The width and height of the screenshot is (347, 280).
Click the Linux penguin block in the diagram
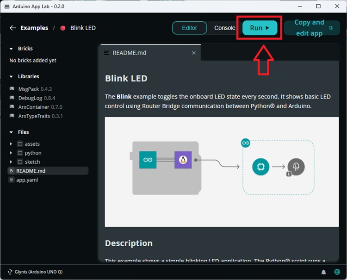pyautogui.click(x=183, y=160)
